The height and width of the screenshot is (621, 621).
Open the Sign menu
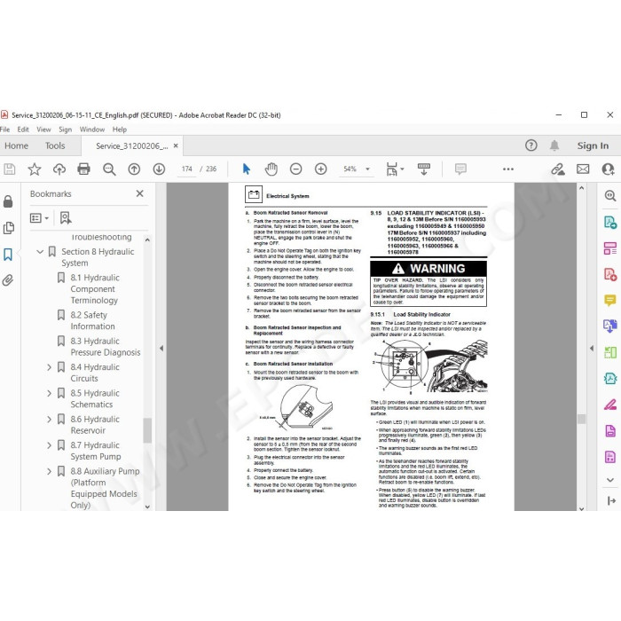(66, 130)
